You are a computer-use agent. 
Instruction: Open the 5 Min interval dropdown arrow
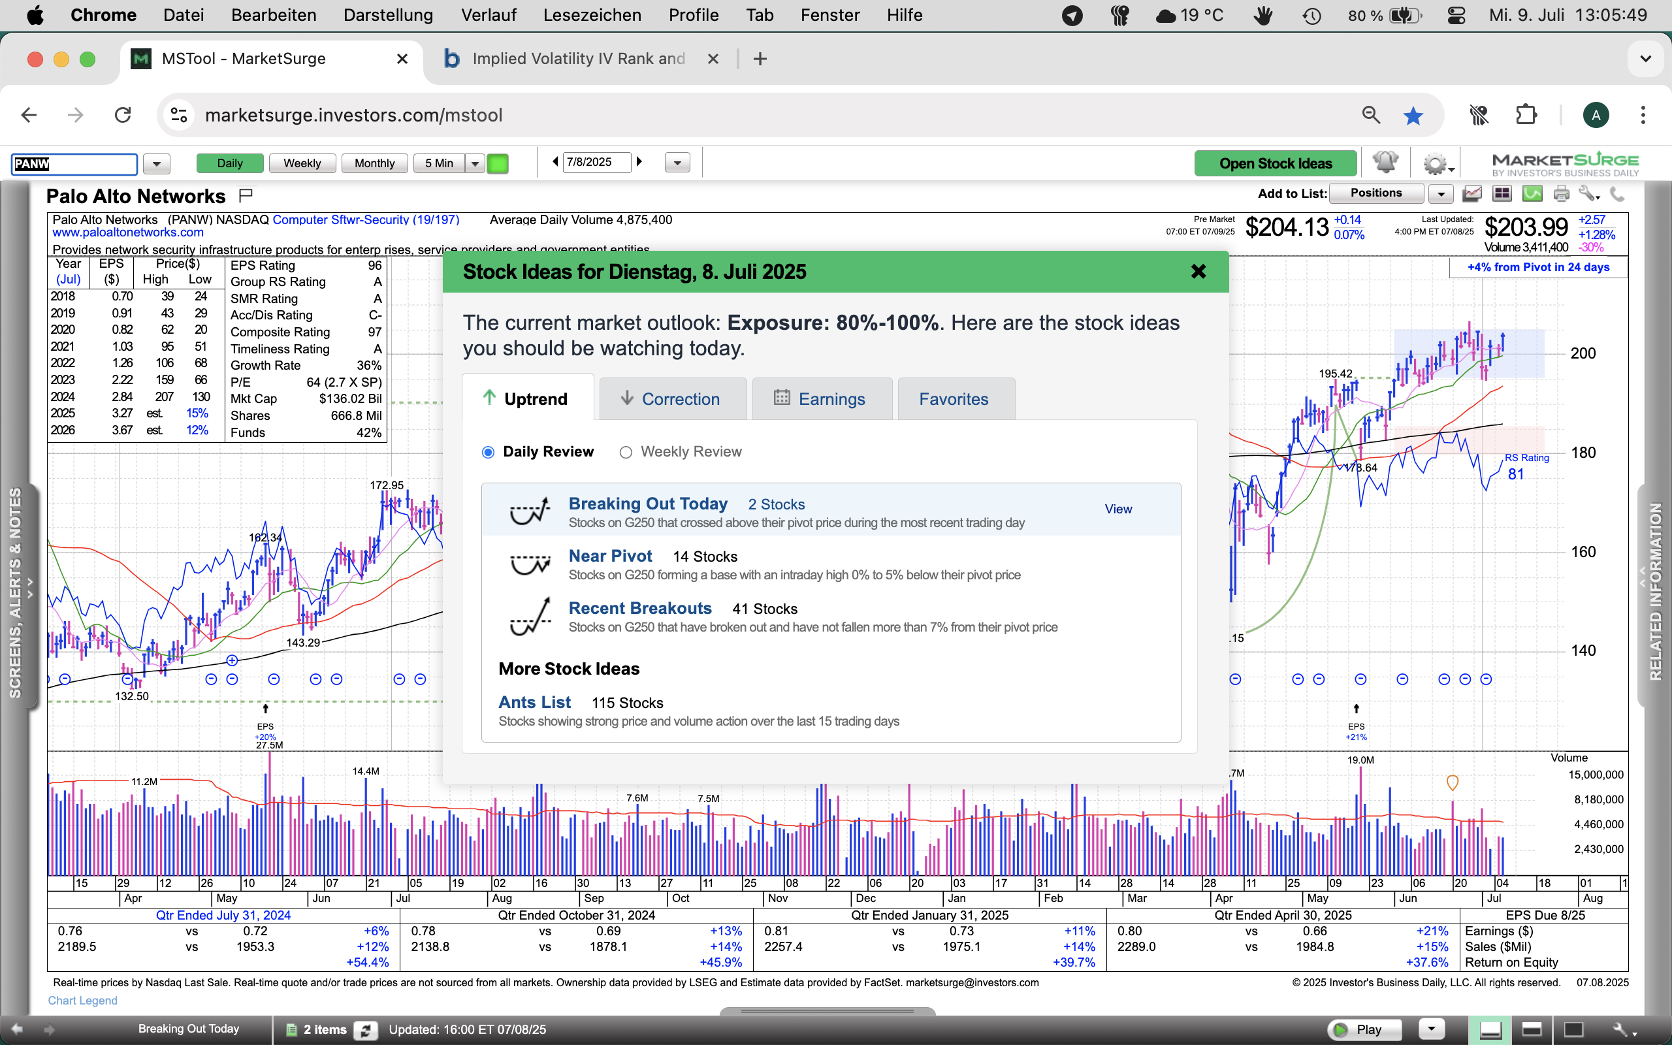point(475,164)
